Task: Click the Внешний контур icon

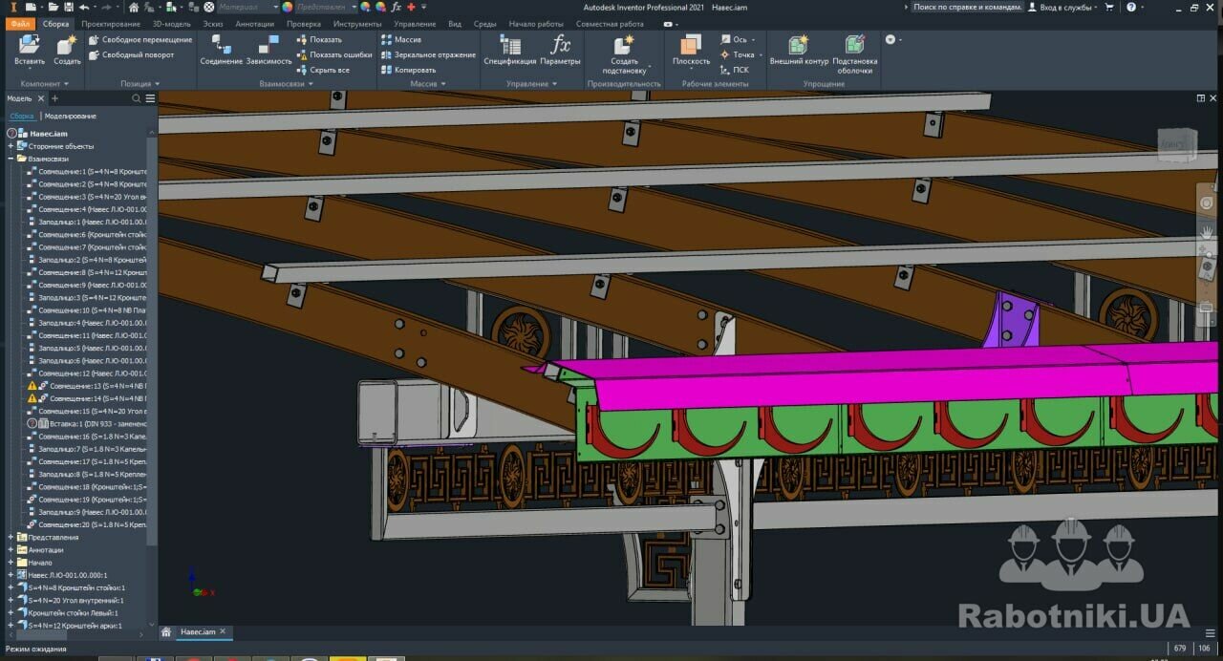Action: [799, 46]
